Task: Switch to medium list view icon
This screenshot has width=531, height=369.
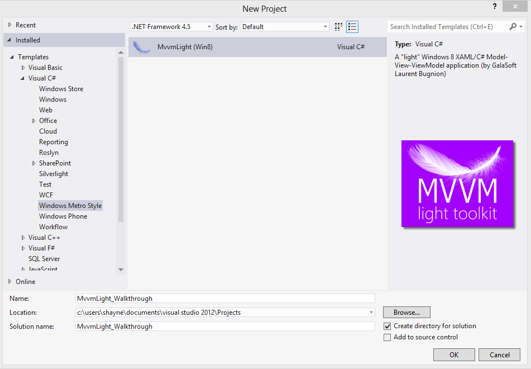Action: (x=352, y=27)
